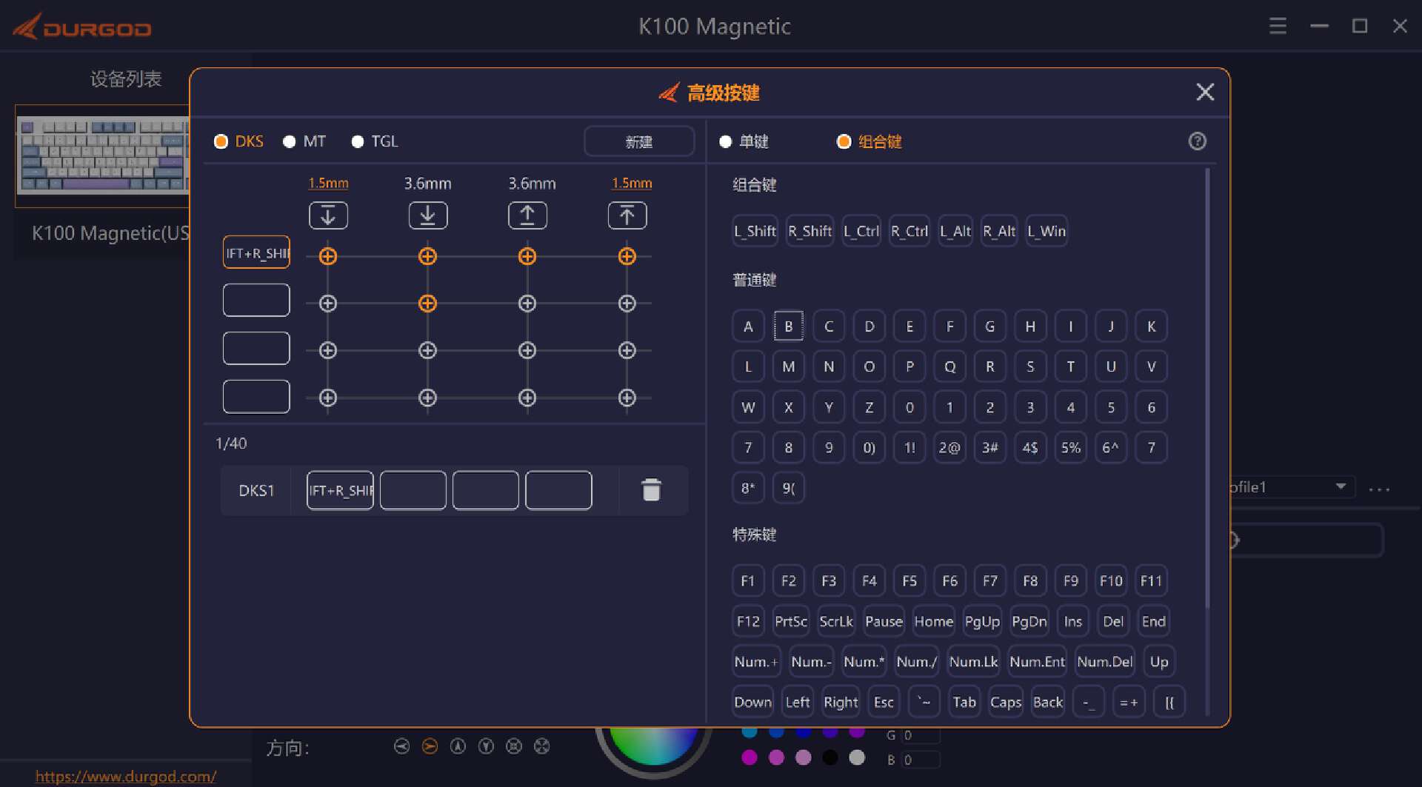Choose the Esc special key
The image size is (1422, 787).
click(x=884, y=702)
